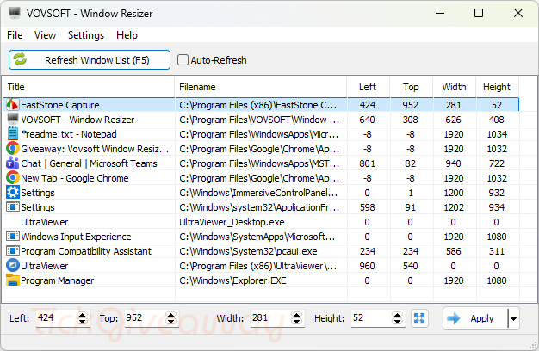Increase the Height value with up arrow

click(x=398, y=315)
